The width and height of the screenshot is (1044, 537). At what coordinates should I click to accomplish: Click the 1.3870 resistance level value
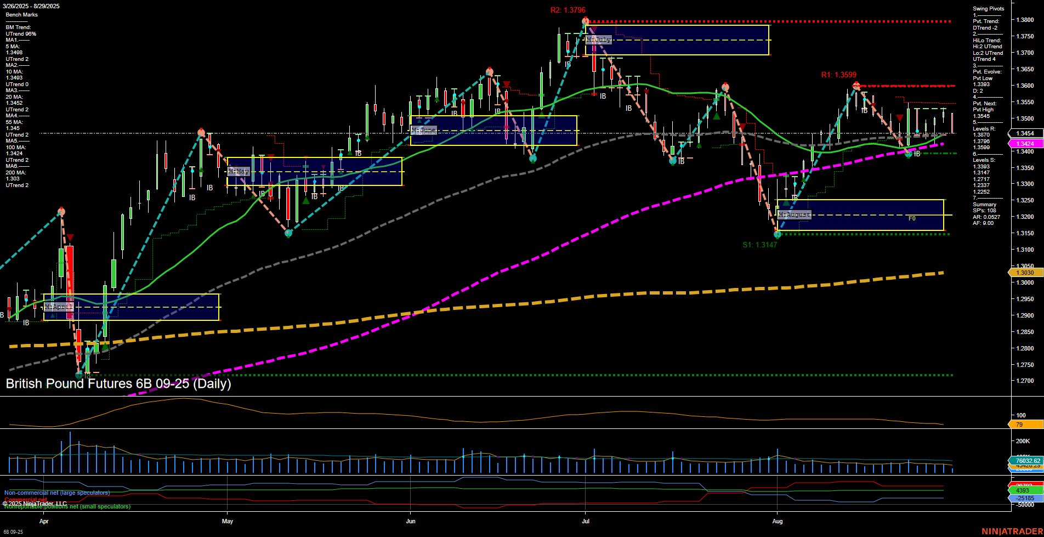pyautogui.click(x=981, y=135)
